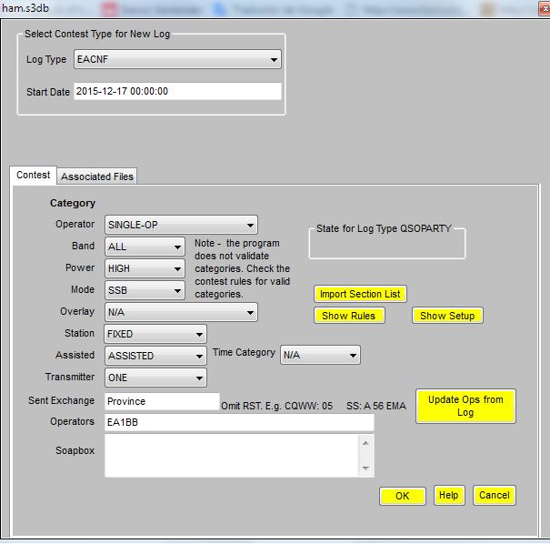Click the Sent Exchange field containing Province

(x=161, y=401)
